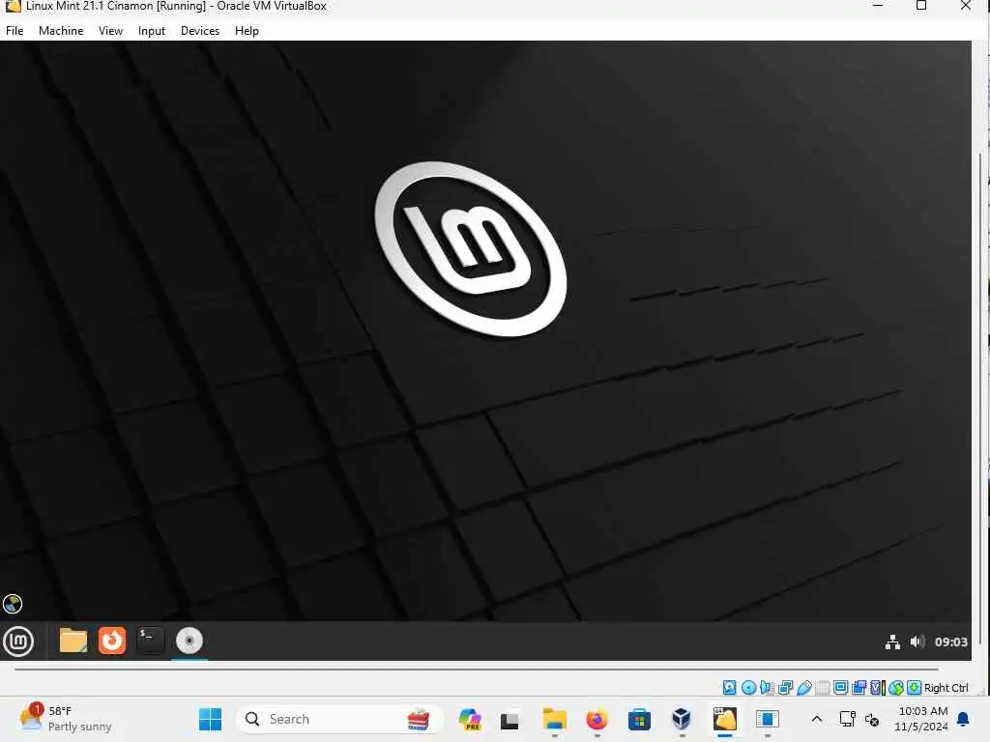Click the VirtualBox display indicator
The height and width of the screenshot is (742, 990).
841,688
